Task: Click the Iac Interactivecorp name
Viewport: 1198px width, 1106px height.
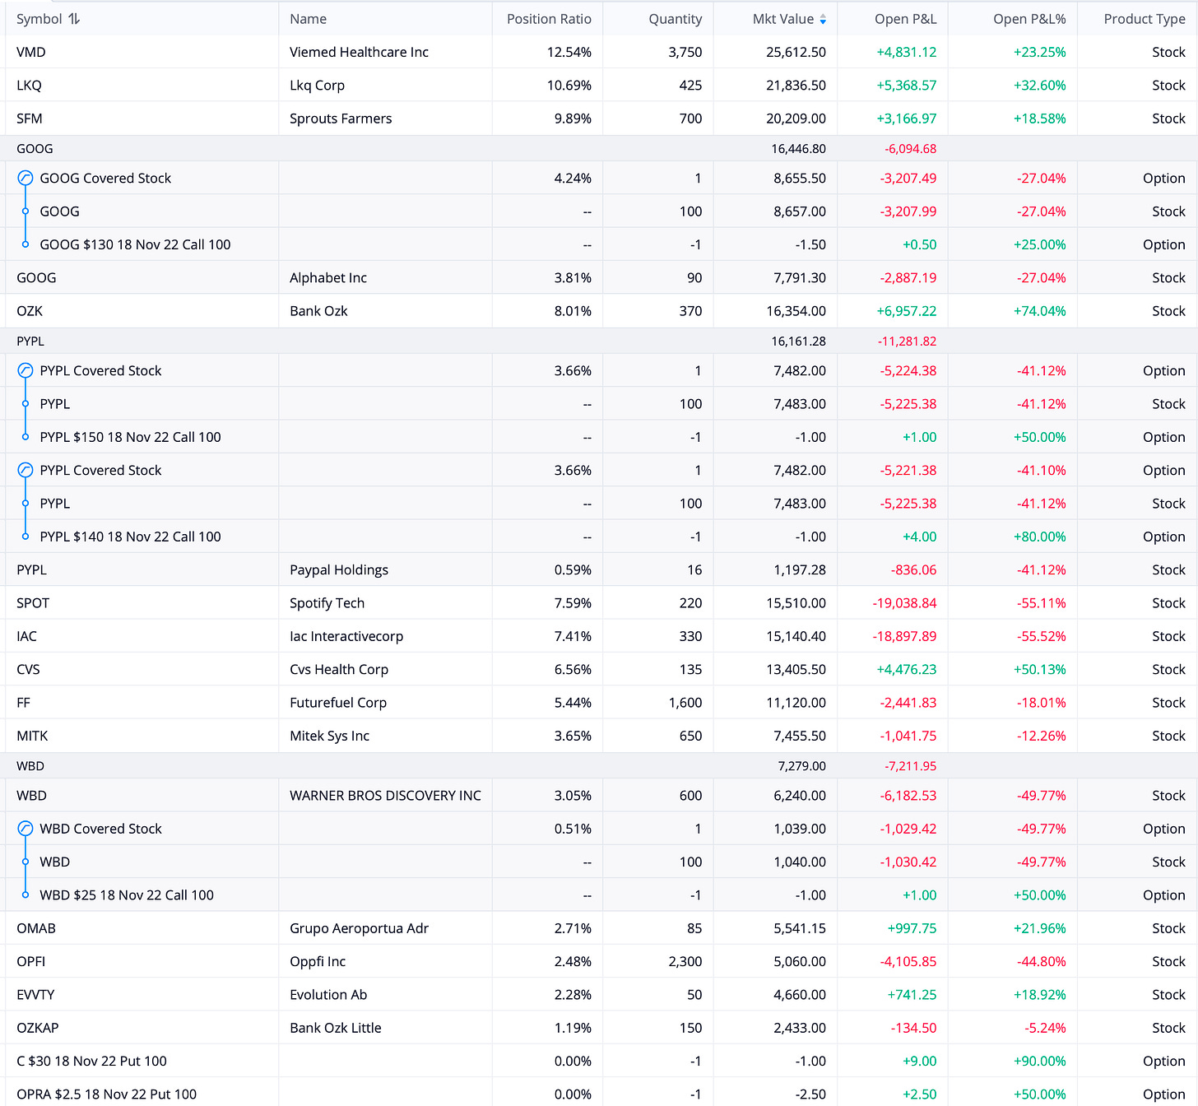Action: pyautogui.click(x=346, y=636)
